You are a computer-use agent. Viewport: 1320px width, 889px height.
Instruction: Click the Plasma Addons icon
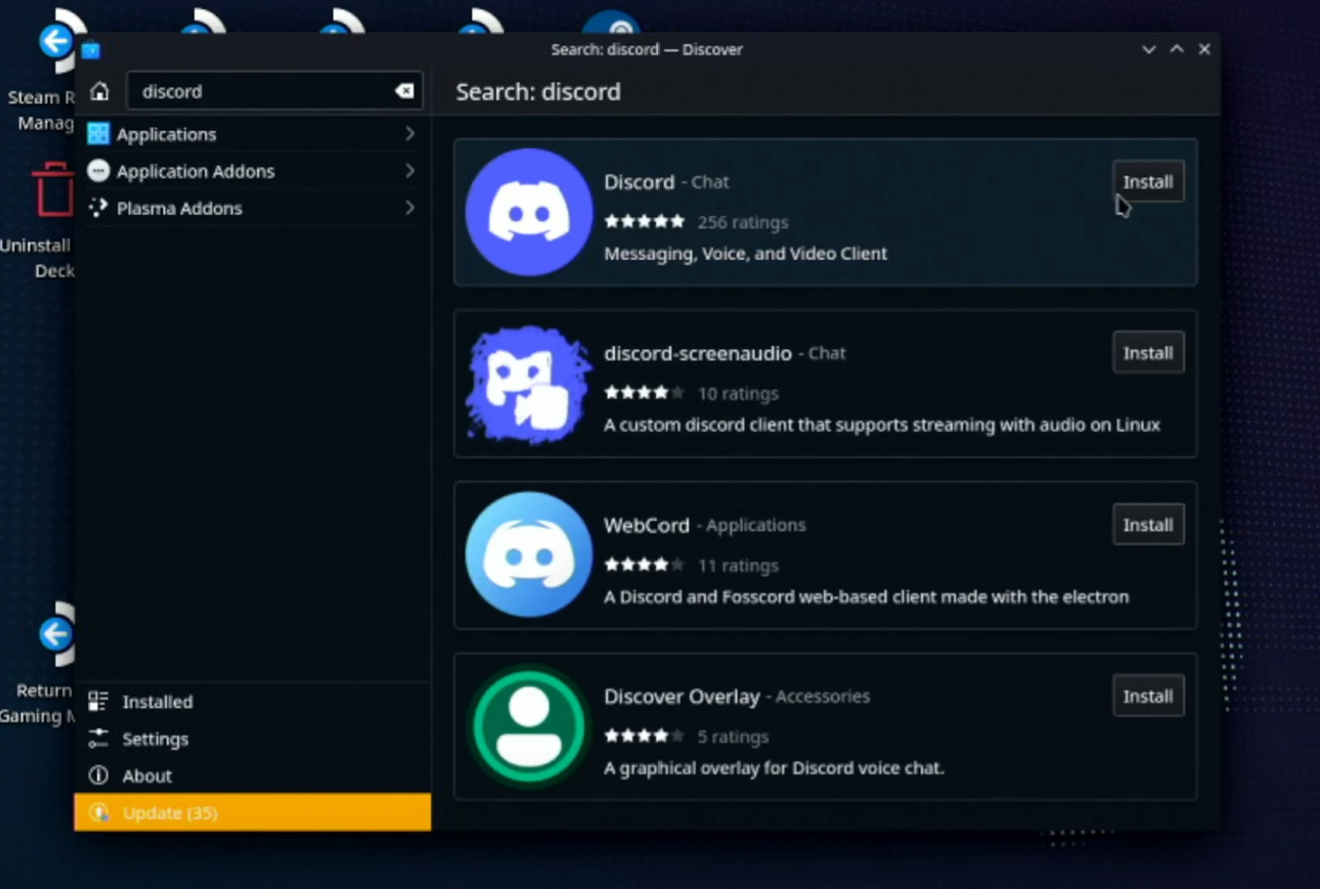pos(99,208)
